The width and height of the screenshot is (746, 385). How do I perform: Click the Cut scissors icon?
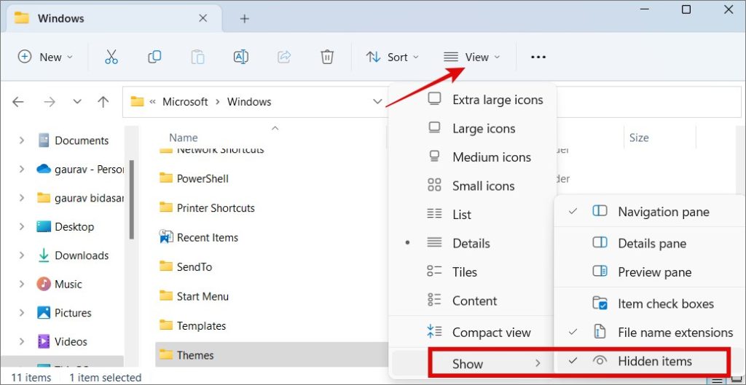[x=111, y=57]
